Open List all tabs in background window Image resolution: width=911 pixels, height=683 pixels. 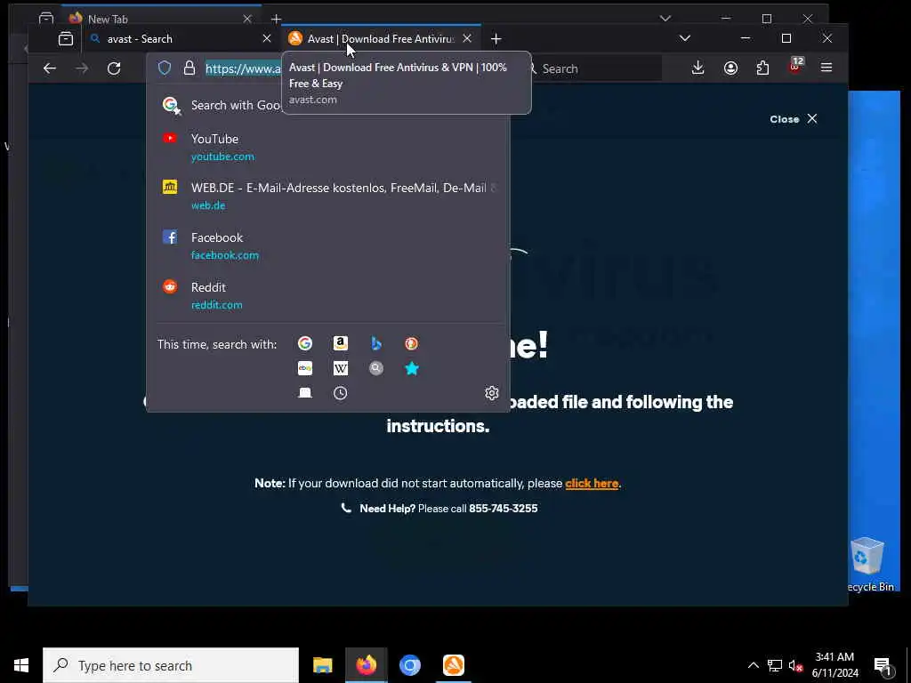(665, 18)
